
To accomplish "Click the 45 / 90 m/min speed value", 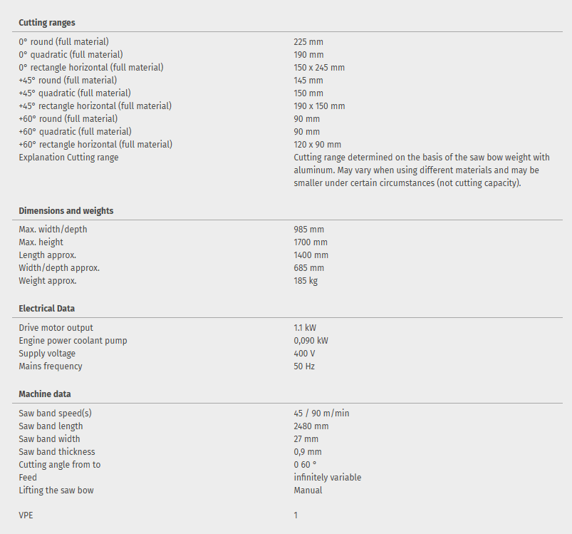I will 321,414.
